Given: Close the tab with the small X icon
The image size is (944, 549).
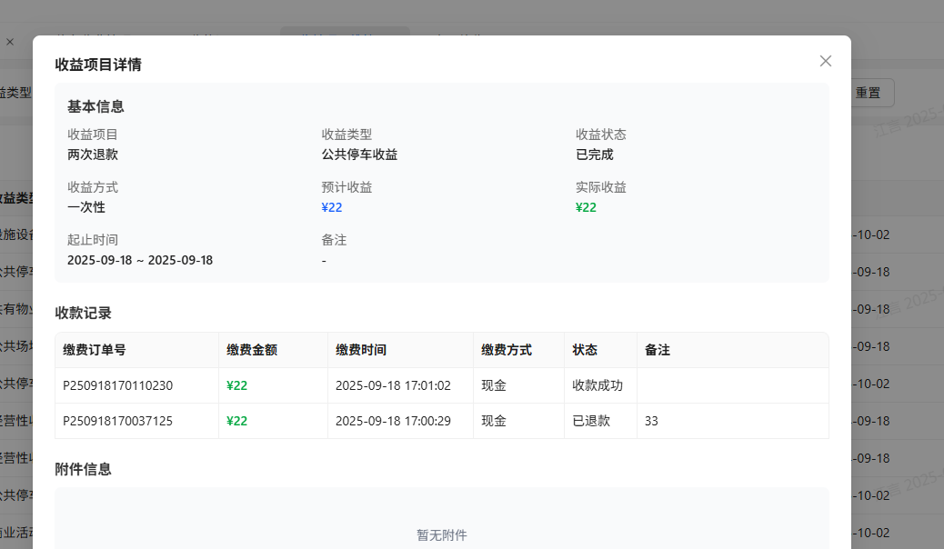Looking at the screenshot, I should pyautogui.click(x=10, y=42).
